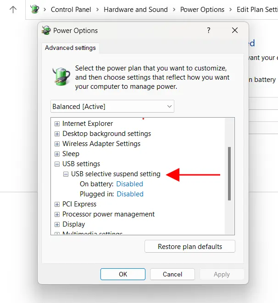Click Edit Plan Settings breadcrumb
278x303 pixels.
point(257,10)
